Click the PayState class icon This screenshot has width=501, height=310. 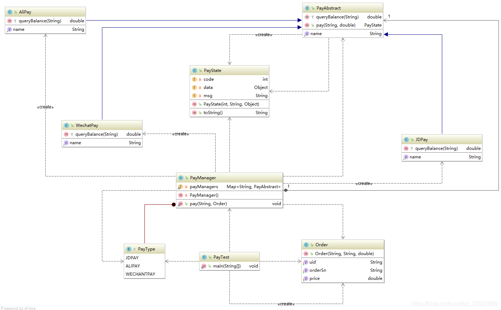[195, 71]
